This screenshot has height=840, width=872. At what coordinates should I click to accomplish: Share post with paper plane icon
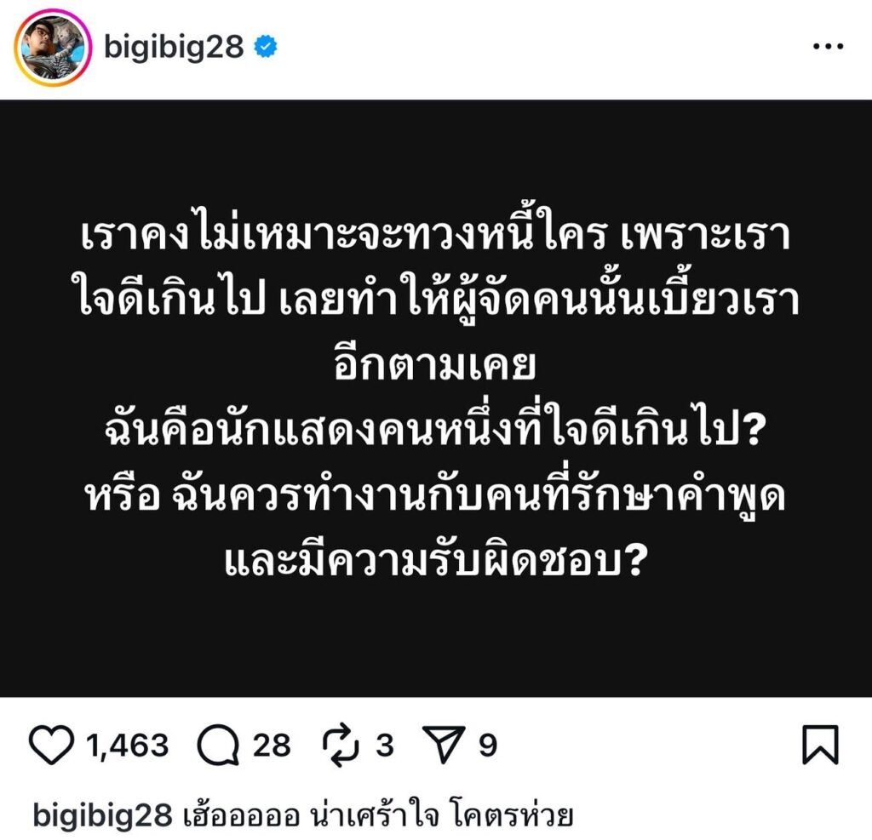tap(443, 745)
